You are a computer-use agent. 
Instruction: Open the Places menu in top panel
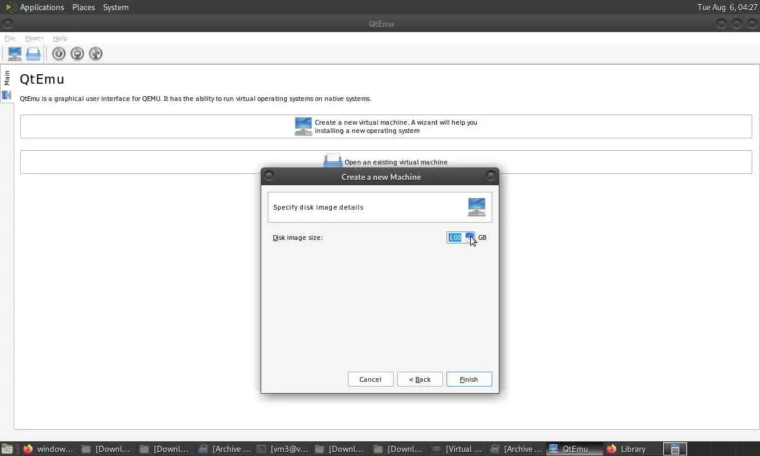[84, 7]
